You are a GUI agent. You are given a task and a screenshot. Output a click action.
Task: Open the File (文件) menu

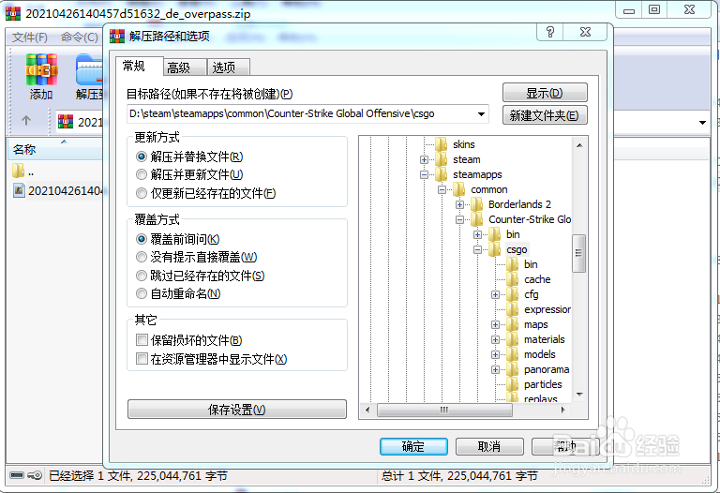(30, 37)
